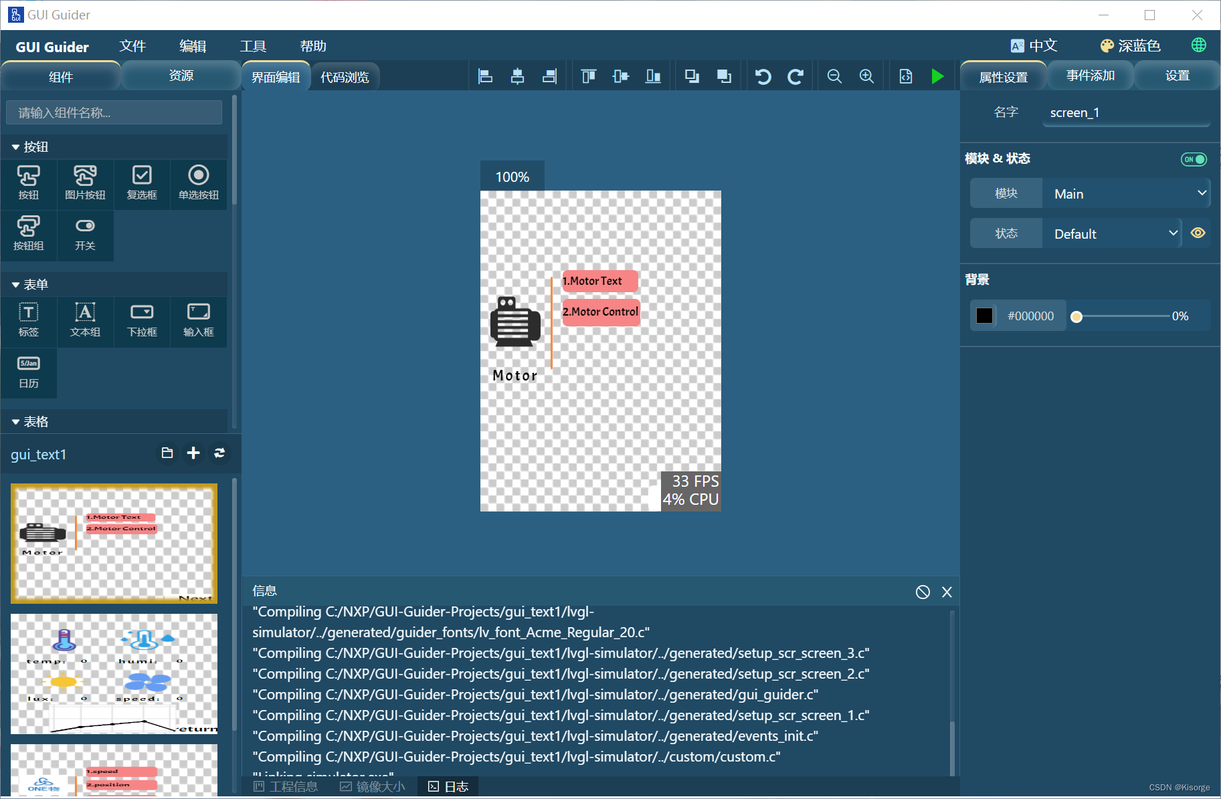Click the send to back icon
This screenshot has width=1221, height=799.
(724, 76)
